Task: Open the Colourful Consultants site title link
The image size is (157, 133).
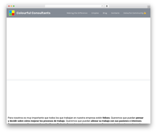Action: tap(33, 13)
